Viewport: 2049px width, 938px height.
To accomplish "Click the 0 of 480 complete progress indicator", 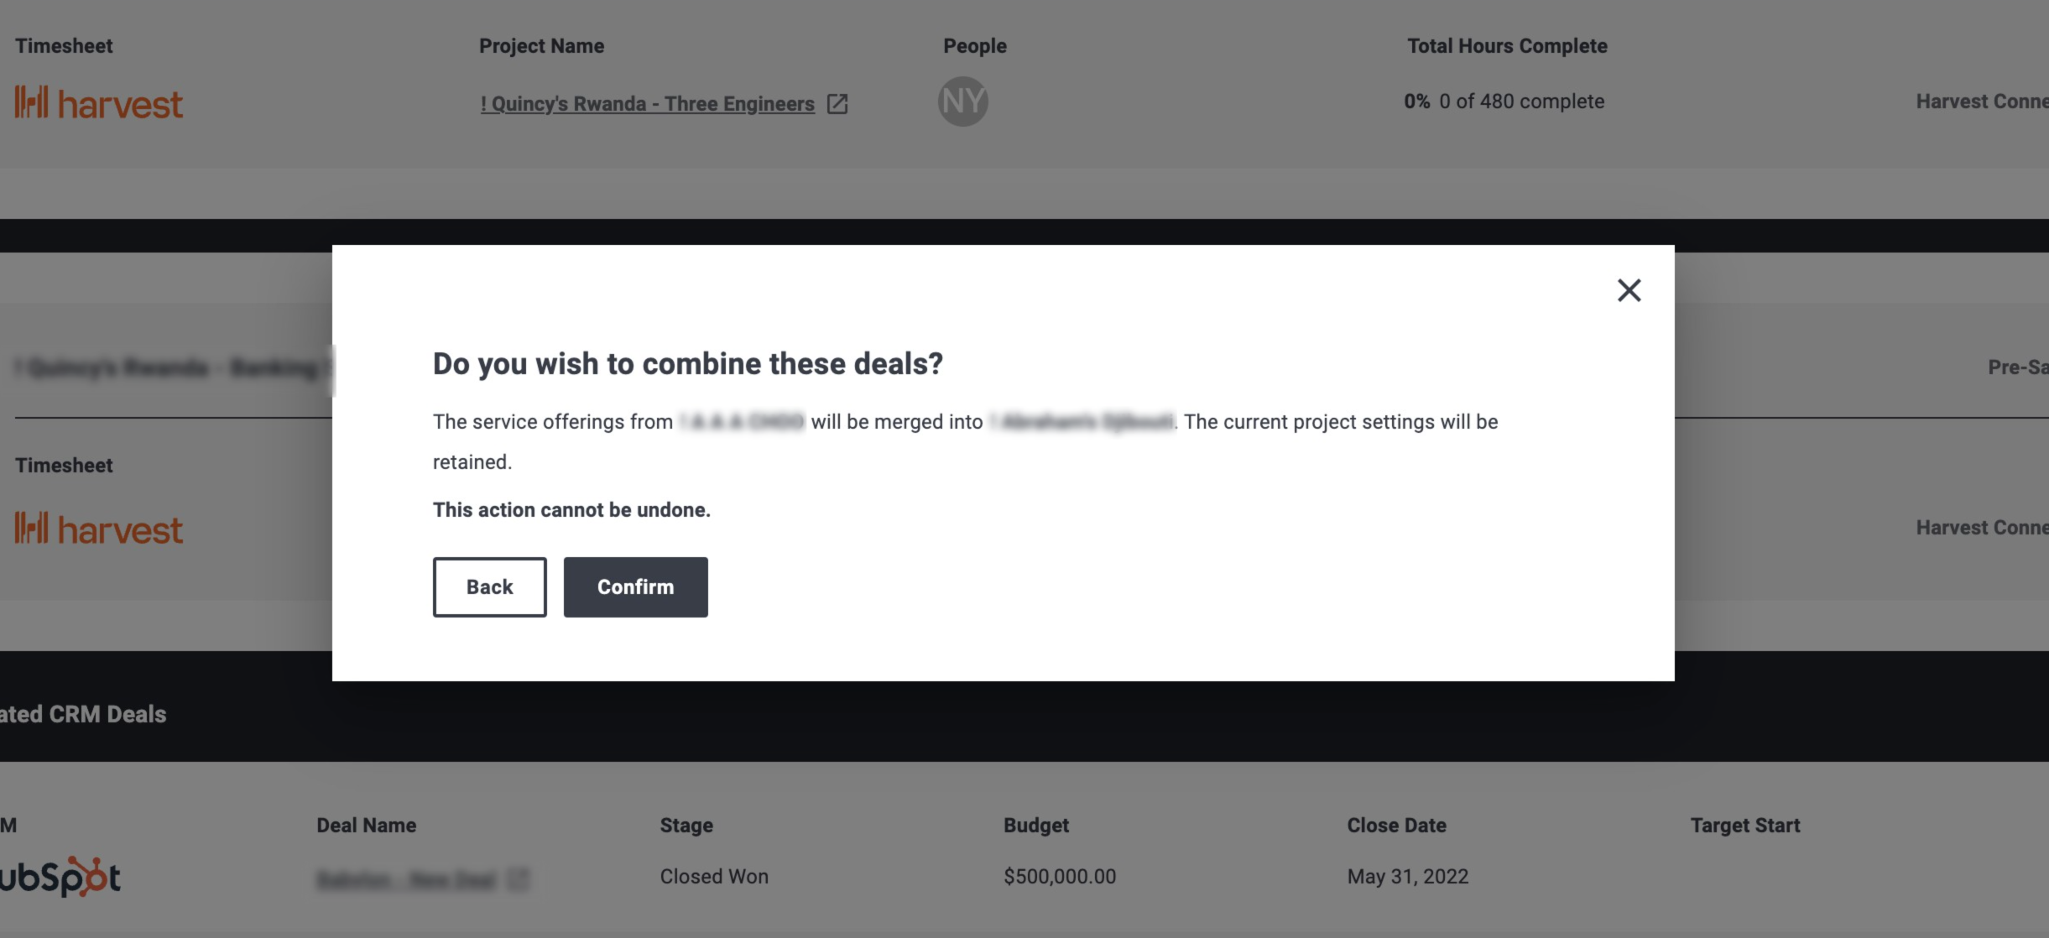I will [x=1520, y=102].
